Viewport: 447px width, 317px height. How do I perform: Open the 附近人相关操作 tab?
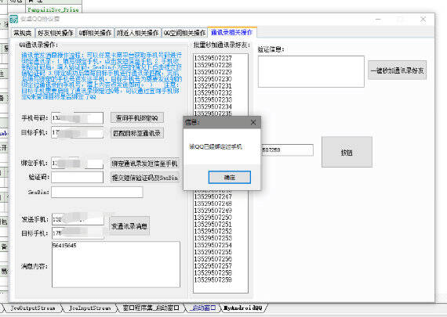pyautogui.click(x=138, y=33)
